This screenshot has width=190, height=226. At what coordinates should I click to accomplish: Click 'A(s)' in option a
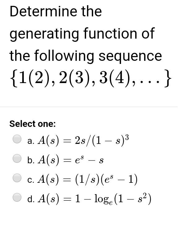pos(48,141)
